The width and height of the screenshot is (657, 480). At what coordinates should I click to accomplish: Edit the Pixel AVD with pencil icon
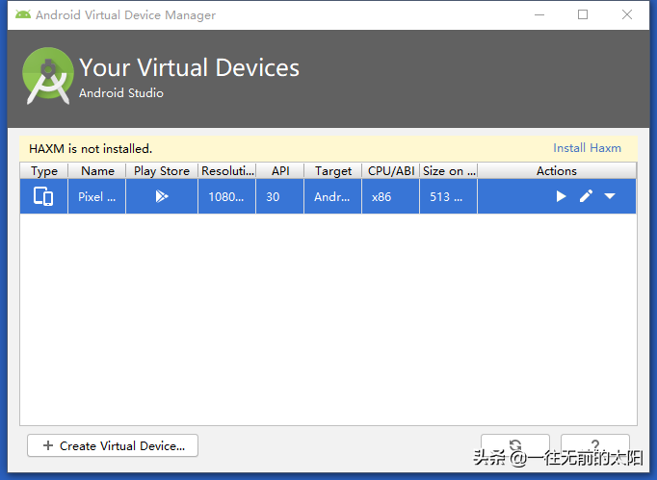point(586,196)
